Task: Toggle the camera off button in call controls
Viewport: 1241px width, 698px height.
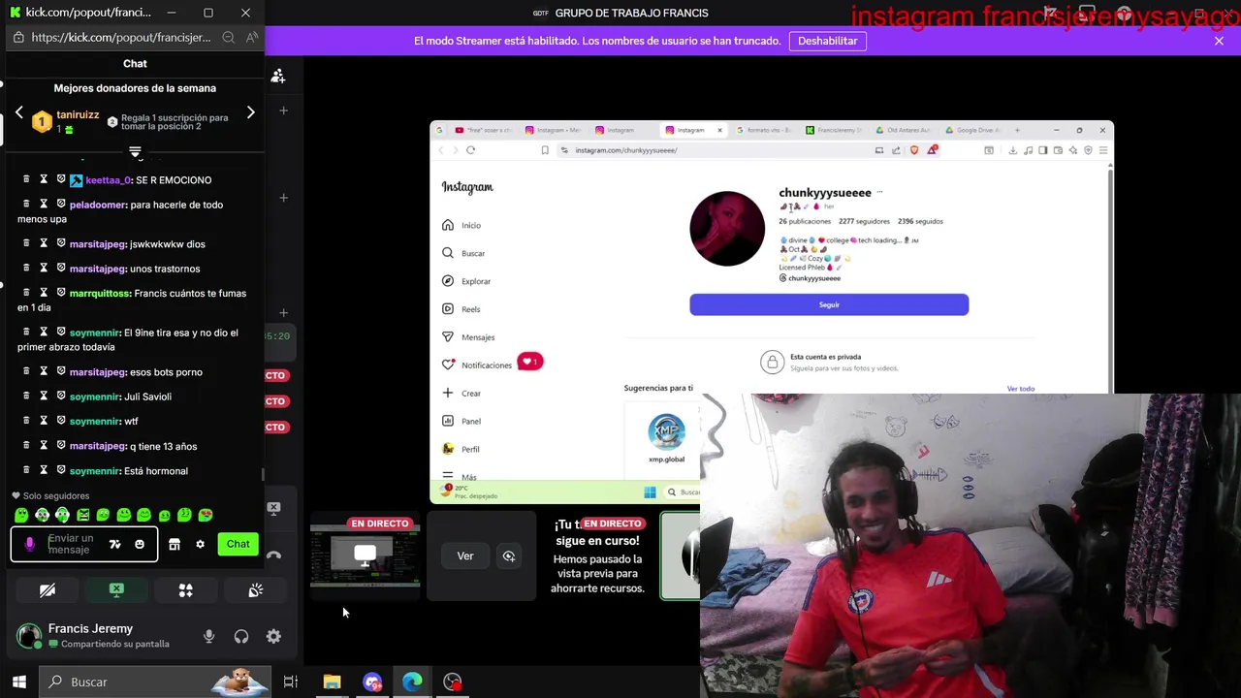Action: [x=48, y=590]
